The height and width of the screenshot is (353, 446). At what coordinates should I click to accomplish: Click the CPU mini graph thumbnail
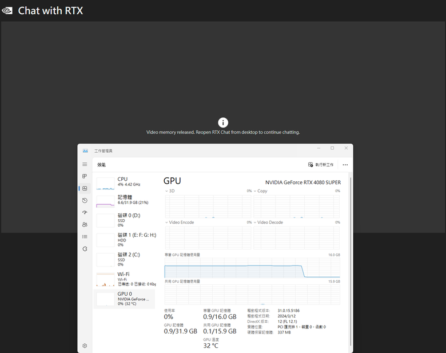click(x=106, y=184)
